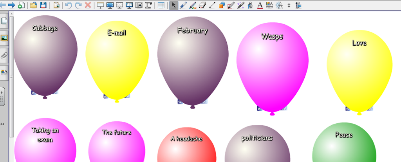The image size is (401, 162).
Task: Go to the previous page with the back arrow
Action: click(x=3, y=5)
